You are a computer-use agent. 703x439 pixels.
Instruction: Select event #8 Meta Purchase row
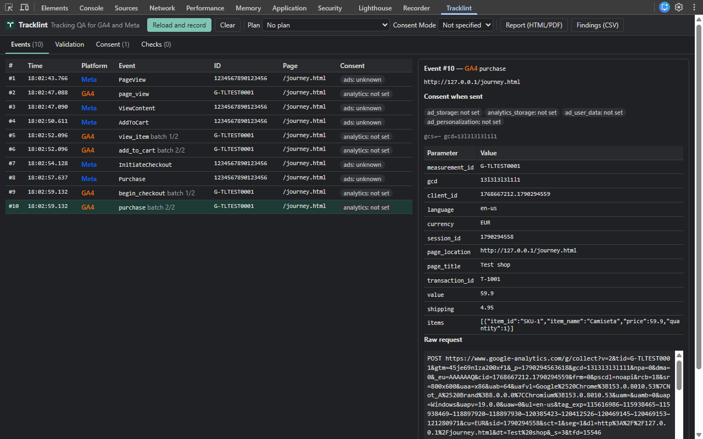coord(209,179)
